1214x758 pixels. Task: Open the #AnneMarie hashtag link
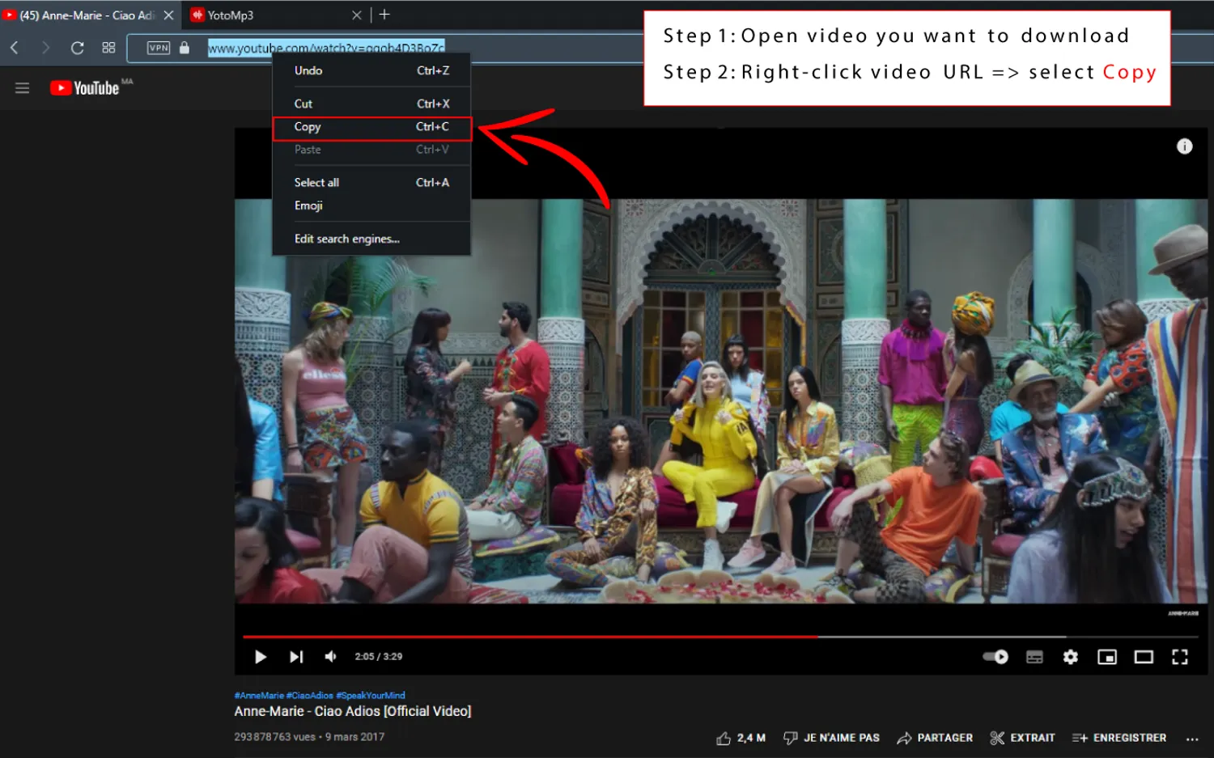(259, 696)
